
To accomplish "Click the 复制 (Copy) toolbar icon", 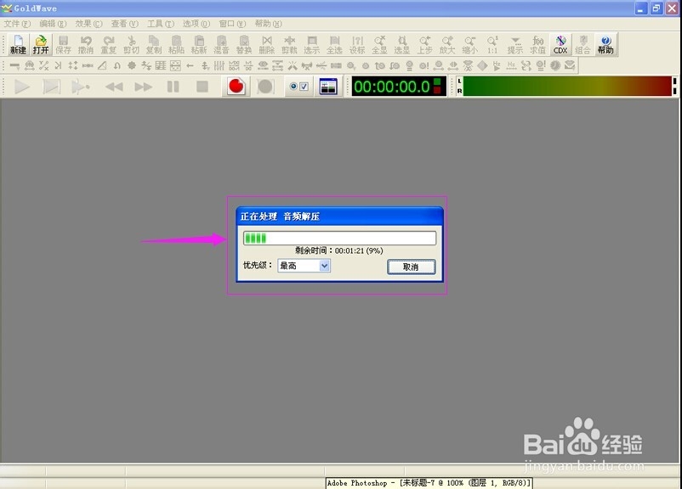I will click(x=154, y=45).
